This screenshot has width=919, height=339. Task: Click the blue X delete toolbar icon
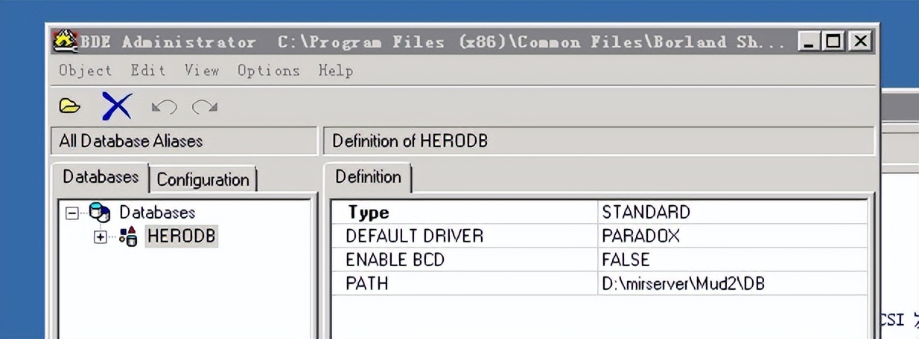tap(116, 107)
